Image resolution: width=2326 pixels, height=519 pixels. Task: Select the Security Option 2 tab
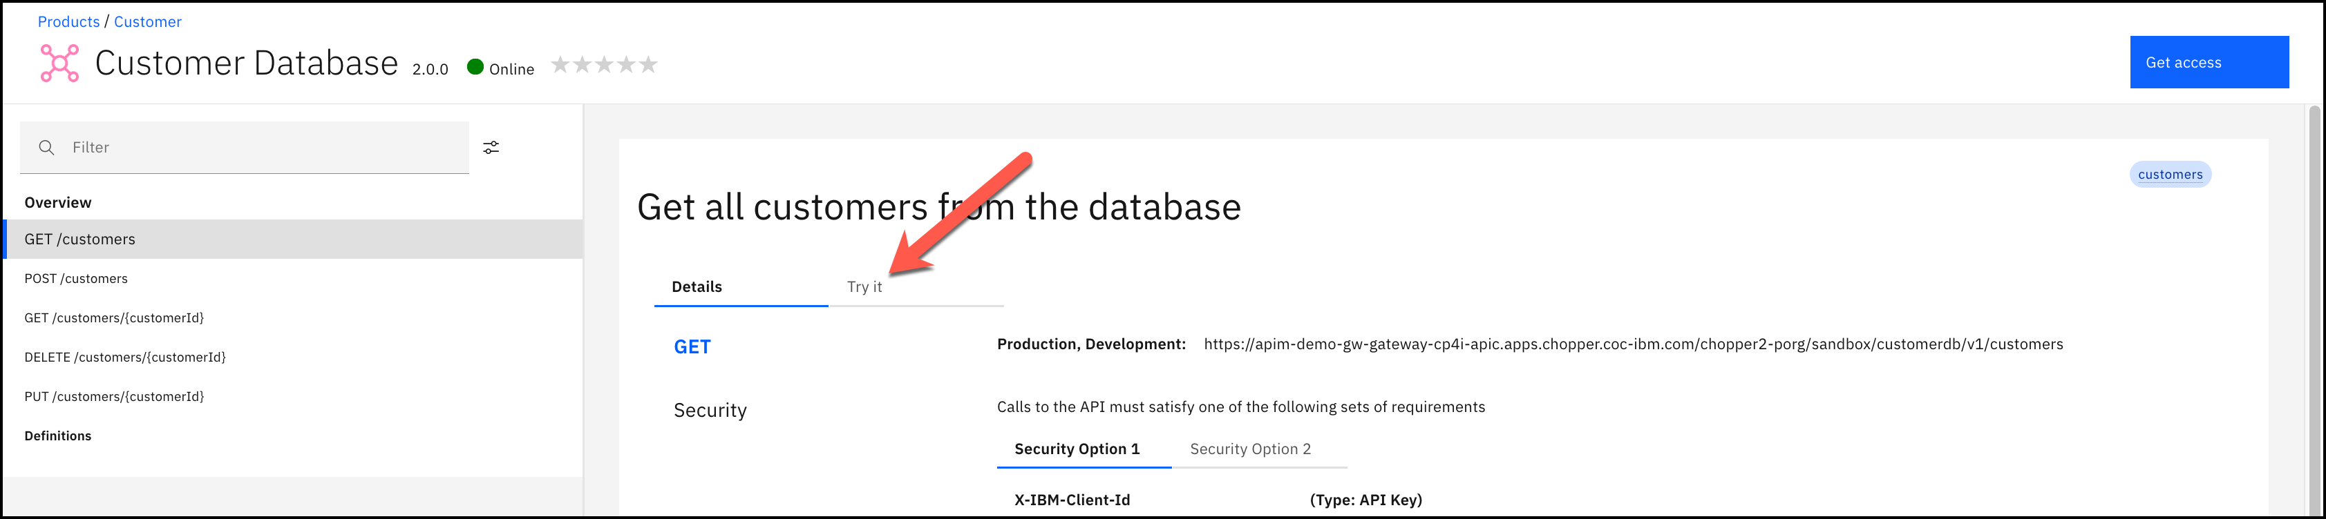(x=1259, y=449)
